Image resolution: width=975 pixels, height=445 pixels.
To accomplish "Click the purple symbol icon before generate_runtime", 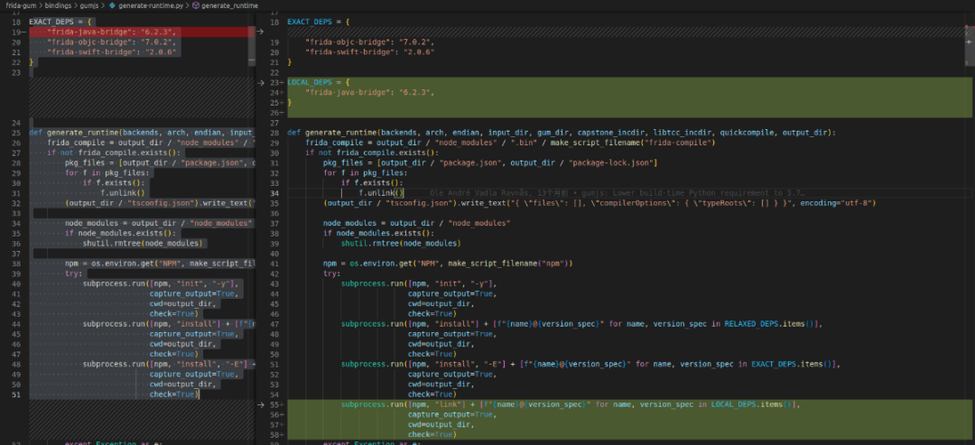I will tap(196, 5).
